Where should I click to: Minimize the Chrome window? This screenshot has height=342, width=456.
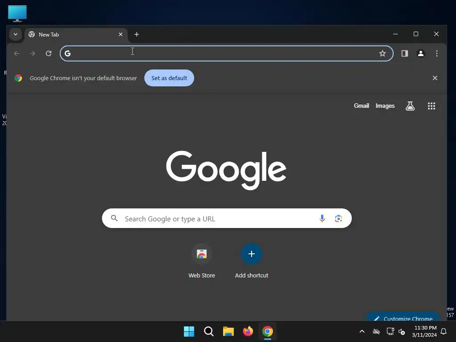click(x=395, y=34)
